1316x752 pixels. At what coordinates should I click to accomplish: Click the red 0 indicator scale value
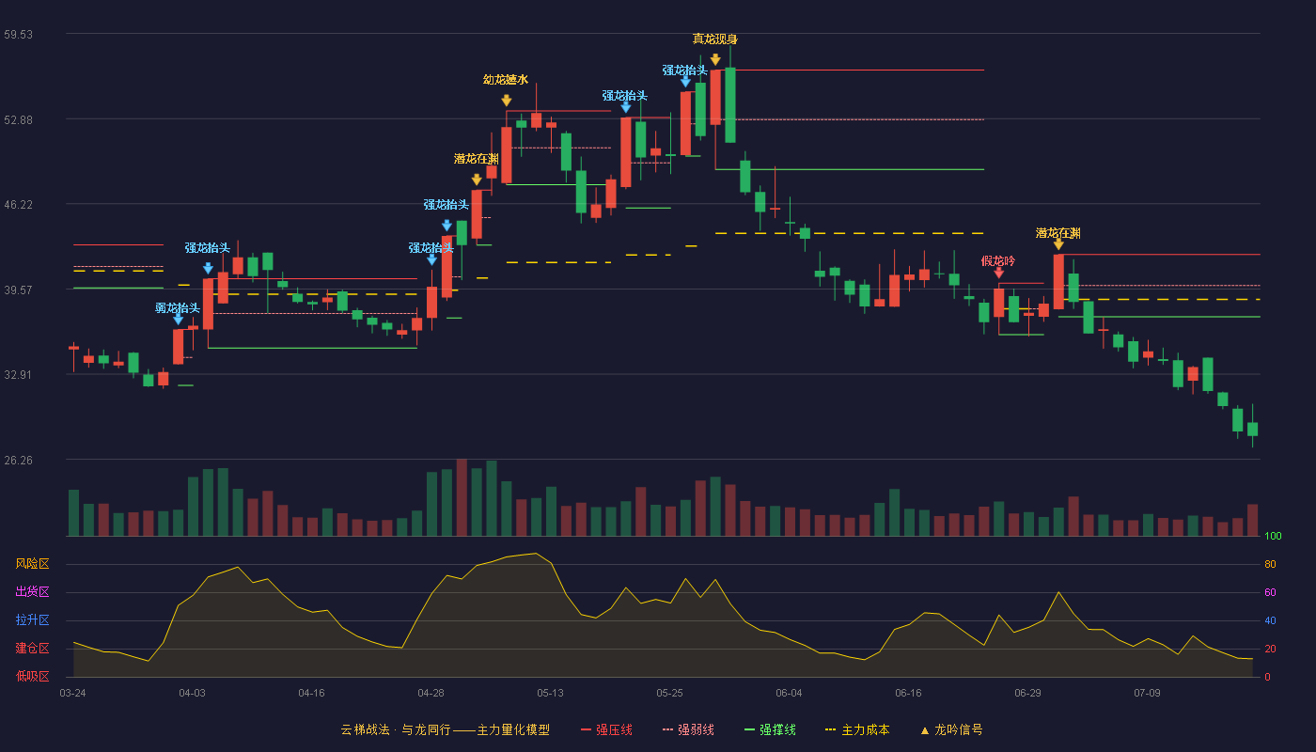click(x=1267, y=677)
